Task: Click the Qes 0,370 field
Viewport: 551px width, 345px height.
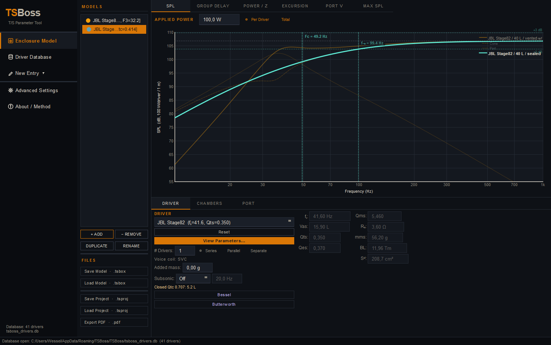Action: [325, 248]
